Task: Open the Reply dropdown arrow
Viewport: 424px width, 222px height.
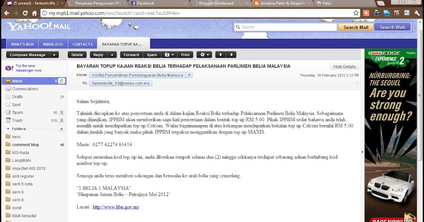Action: coord(112,55)
